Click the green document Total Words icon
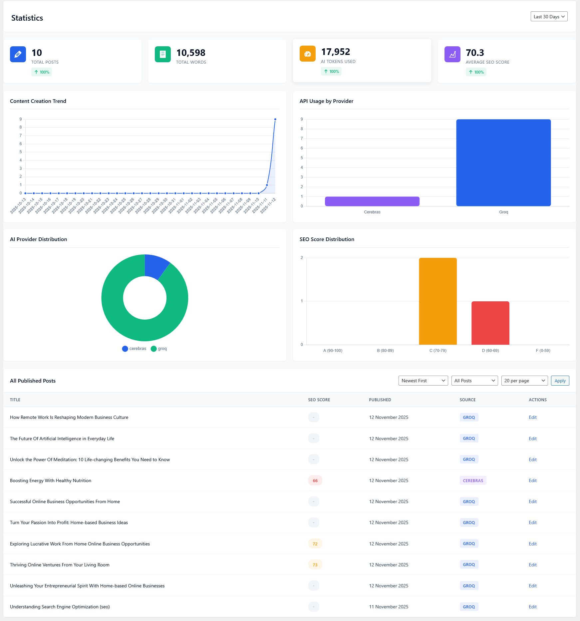Image resolution: width=580 pixels, height=621 pixels. 162,54
